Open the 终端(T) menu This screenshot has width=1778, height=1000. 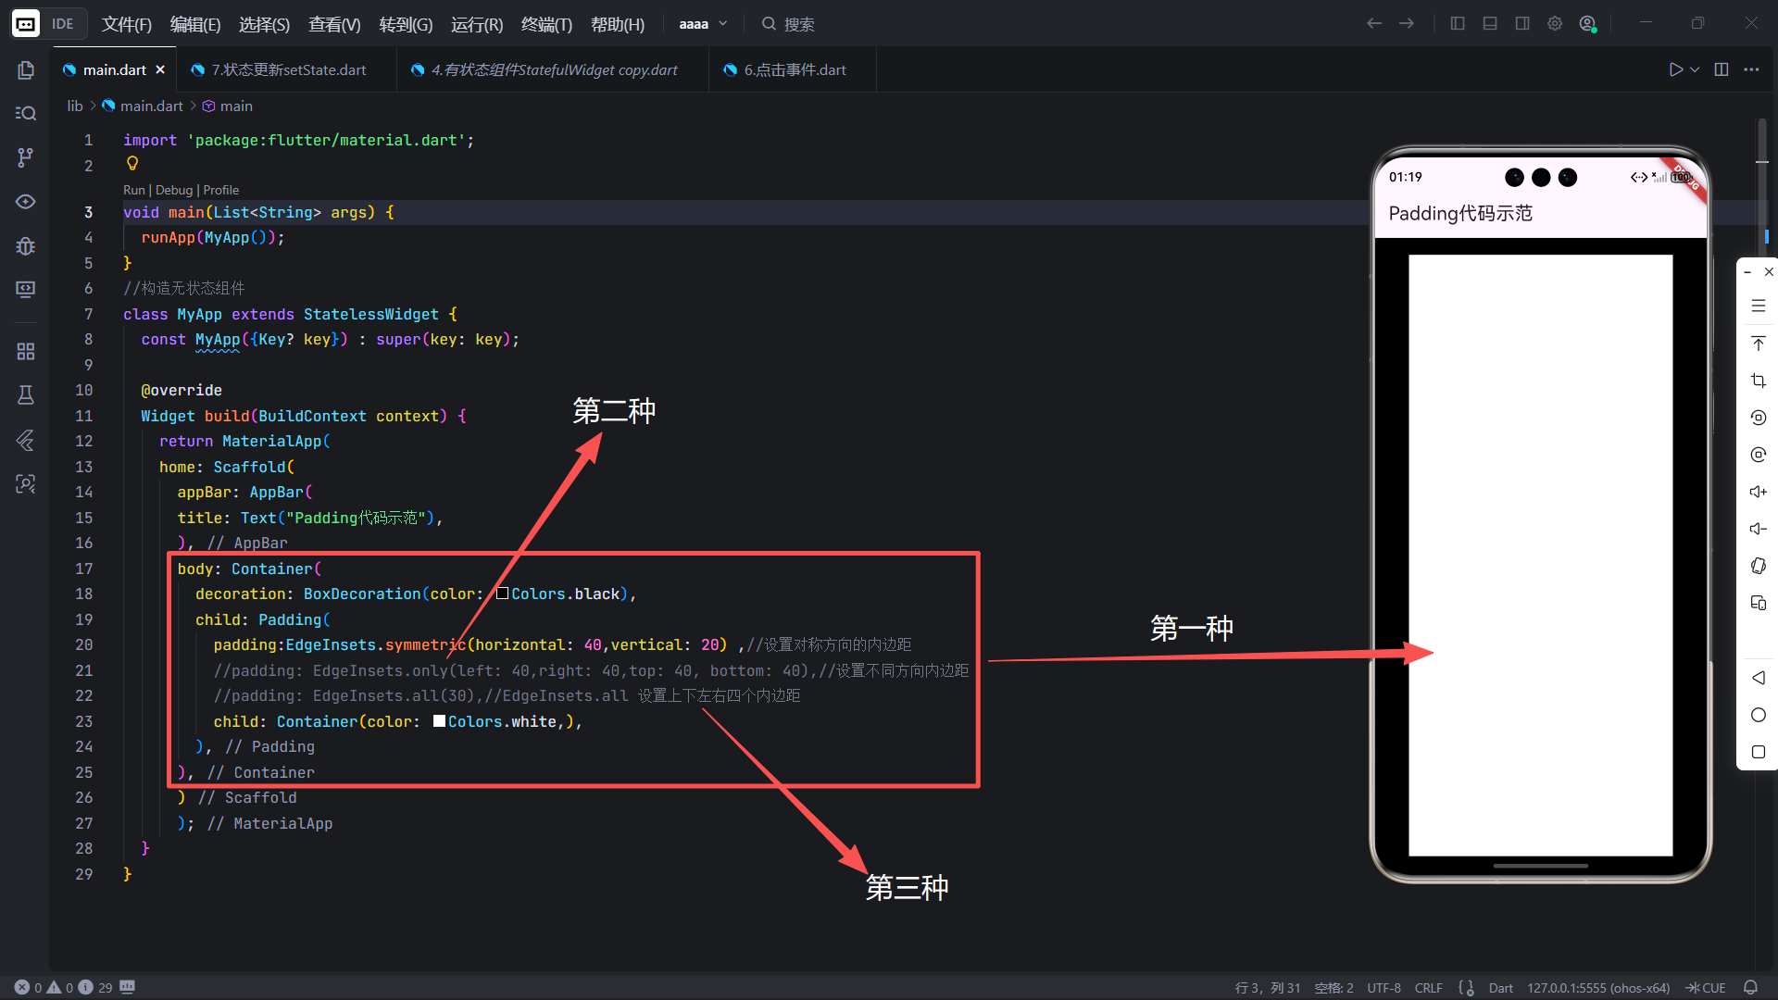coord(546,24)
